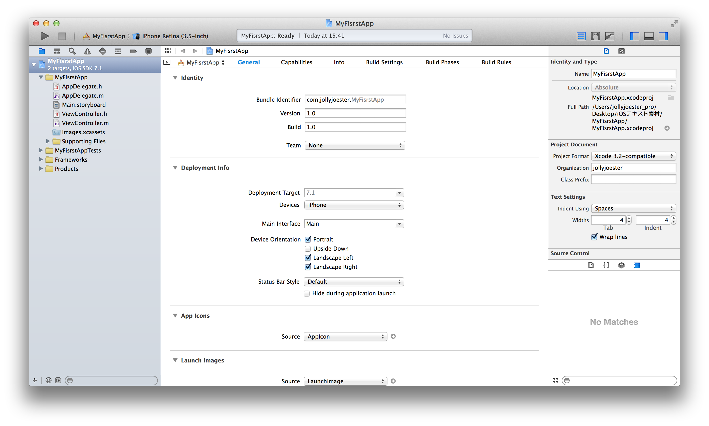
Task: Switch to the Version editor
Action: click(x=609, y=36)
